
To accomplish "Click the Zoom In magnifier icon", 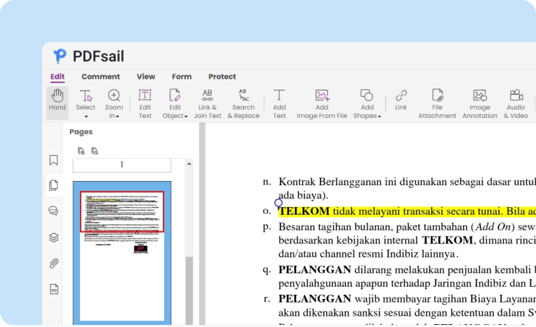I will click(114, 95).
